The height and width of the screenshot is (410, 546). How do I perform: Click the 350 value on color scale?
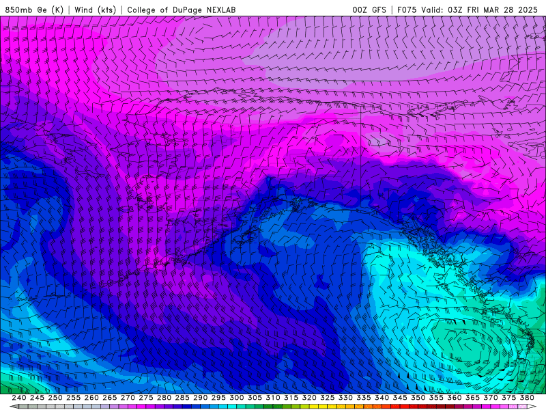[418, 398]
